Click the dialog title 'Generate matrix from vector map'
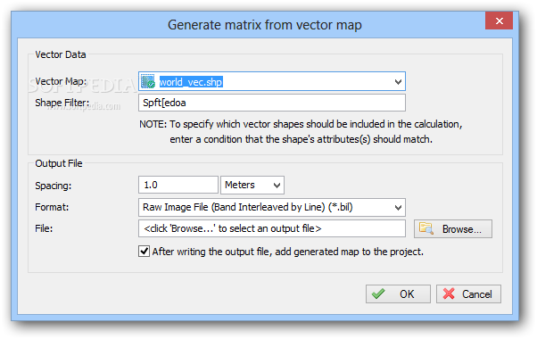This screenshot has width=537, height=339. (264, 25)
